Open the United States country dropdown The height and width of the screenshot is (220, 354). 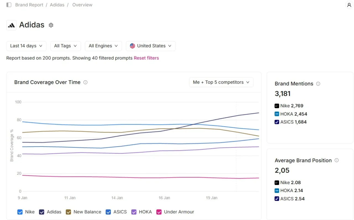(151, 46)
